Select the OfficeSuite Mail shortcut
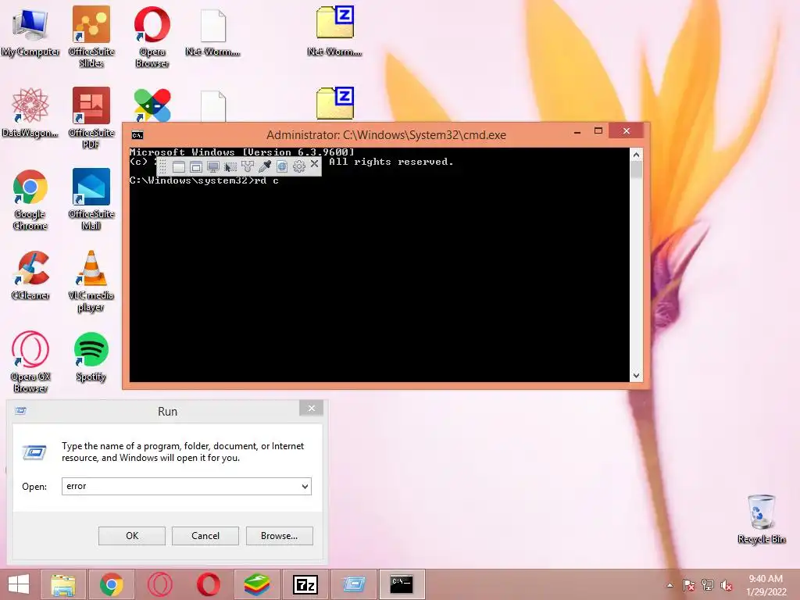800x600 pixels. (91, 200)
